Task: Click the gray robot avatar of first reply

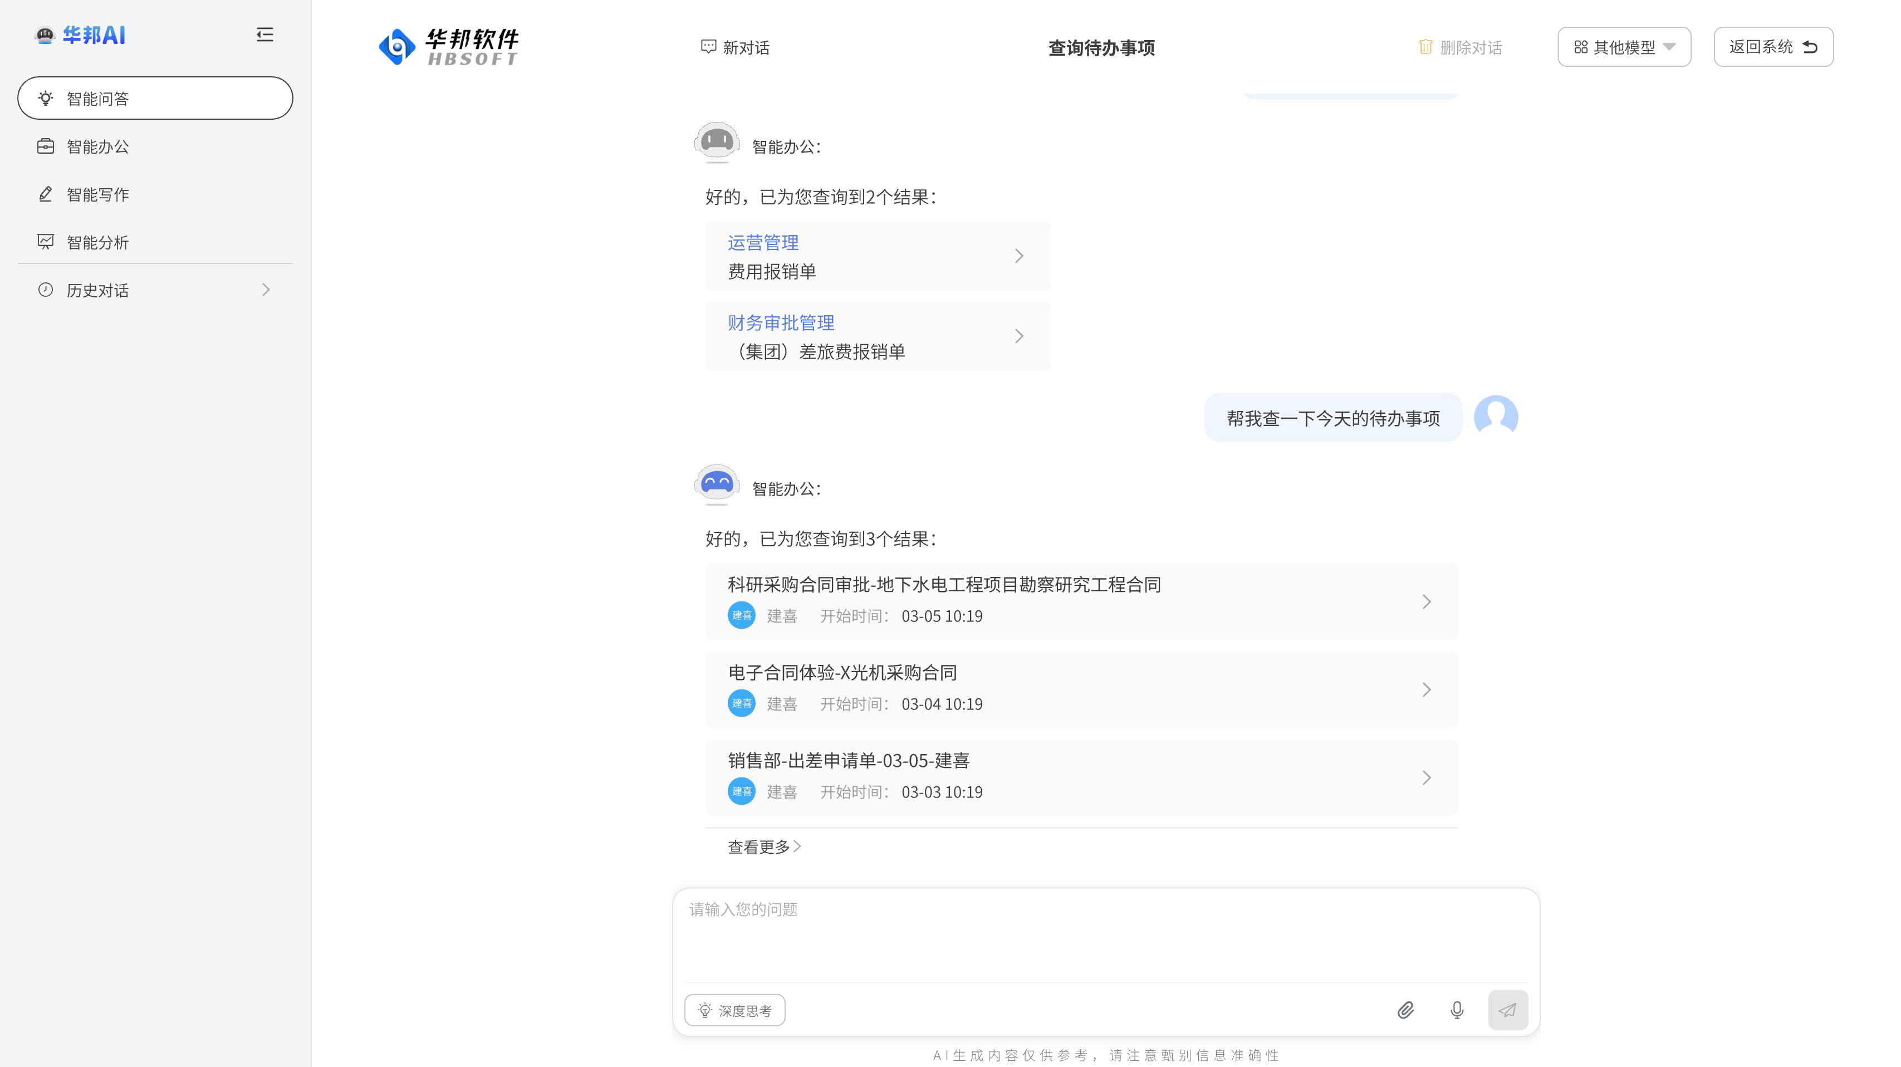Action: click(717, 141)
